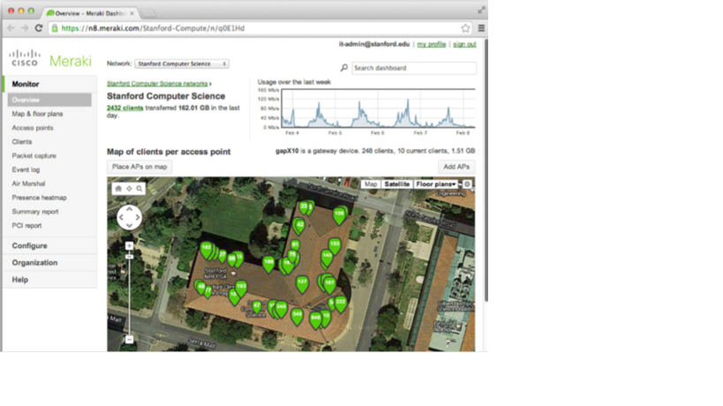
Task: Open Access points in sidebar
Action: coord(33,128)
